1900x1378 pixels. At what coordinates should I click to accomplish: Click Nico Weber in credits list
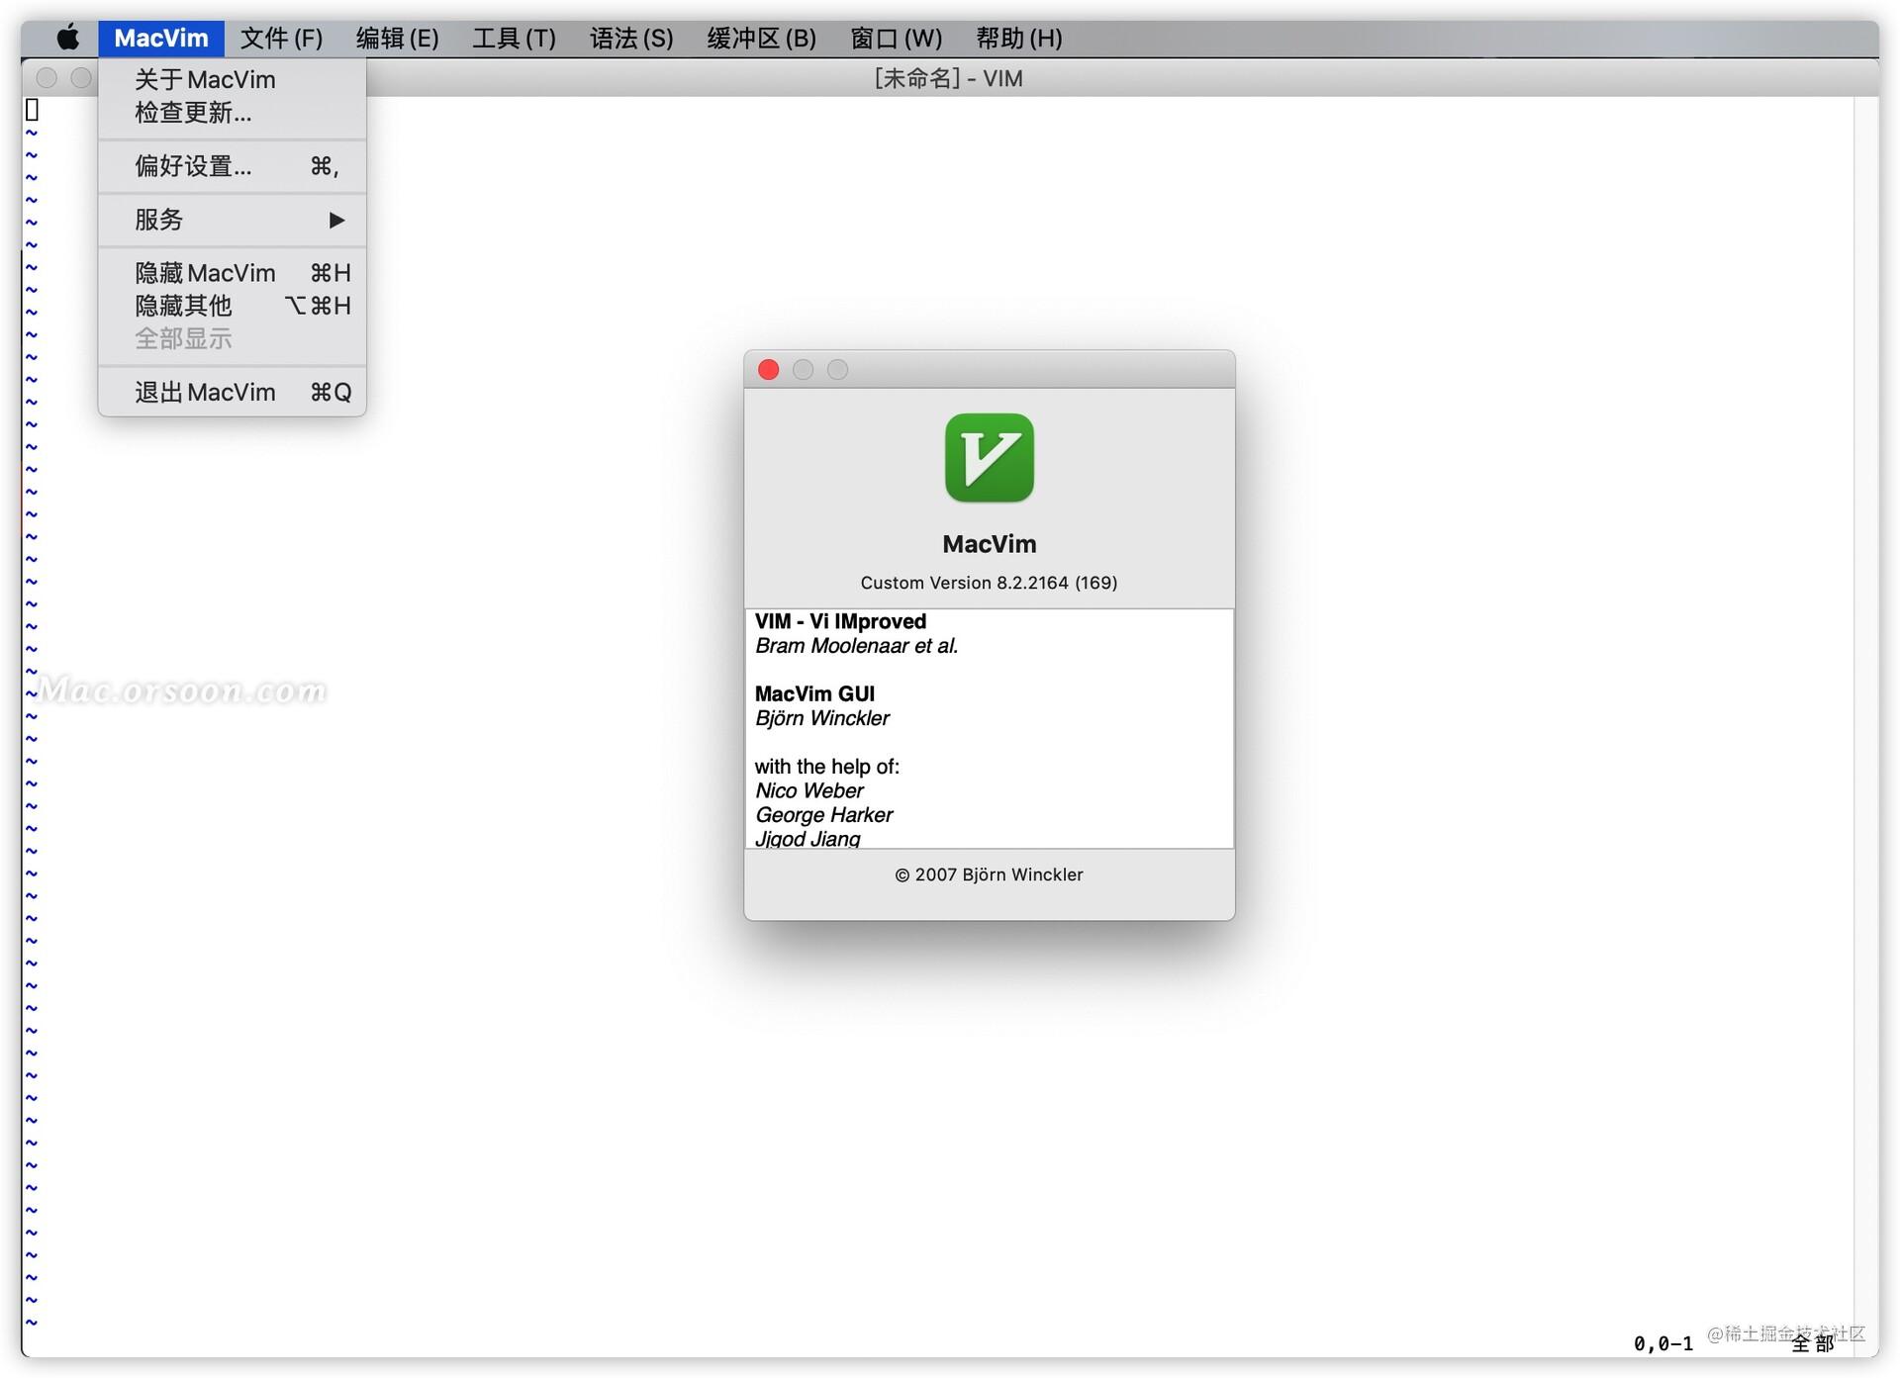pos(808,790)
